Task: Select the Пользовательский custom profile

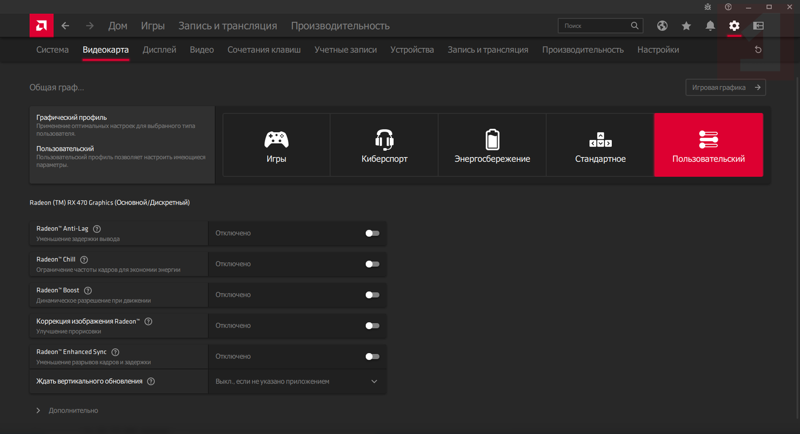Action: [709, 145]
